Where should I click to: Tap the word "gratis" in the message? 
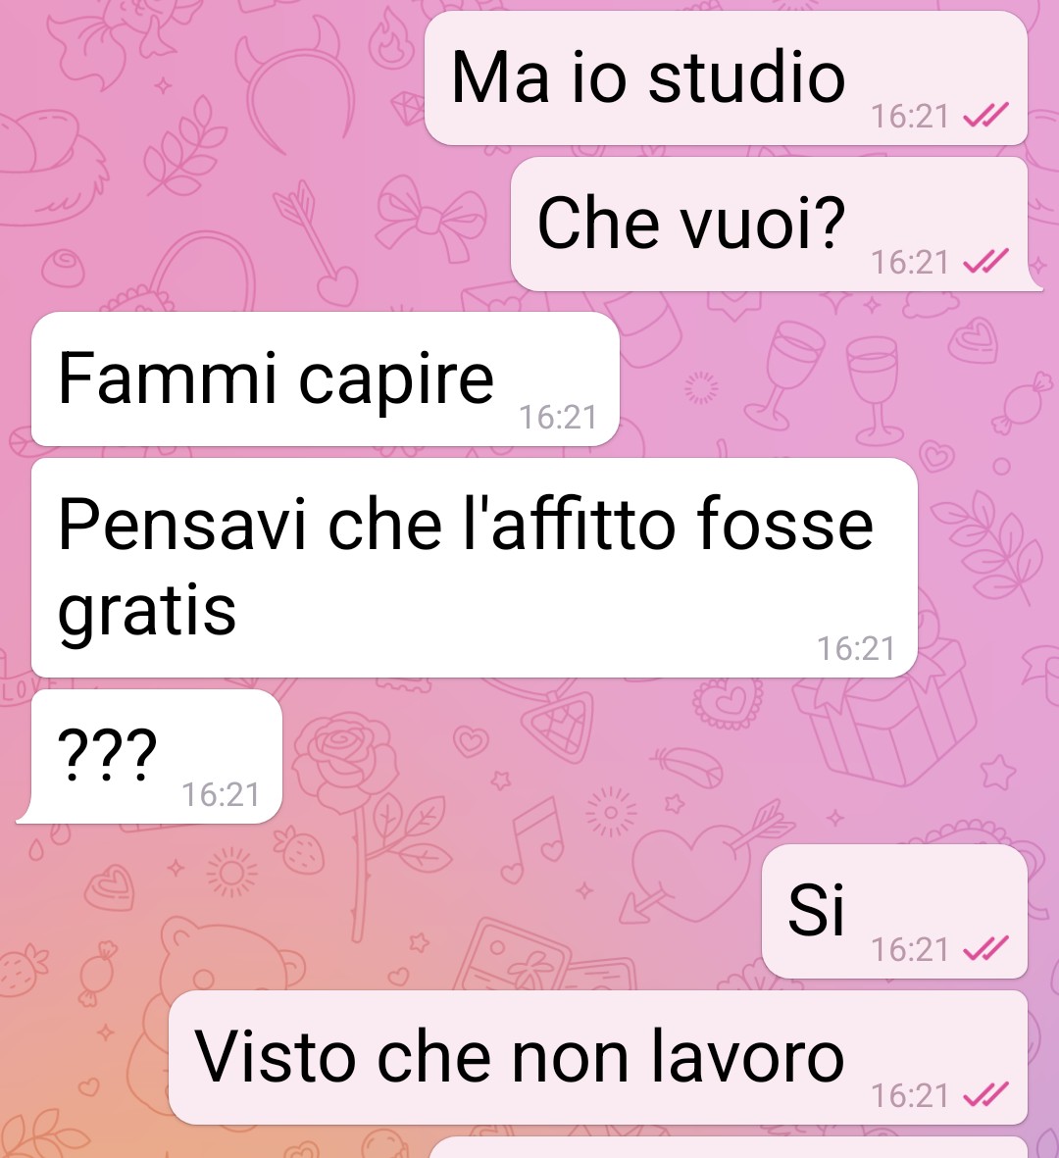(147, 612)
